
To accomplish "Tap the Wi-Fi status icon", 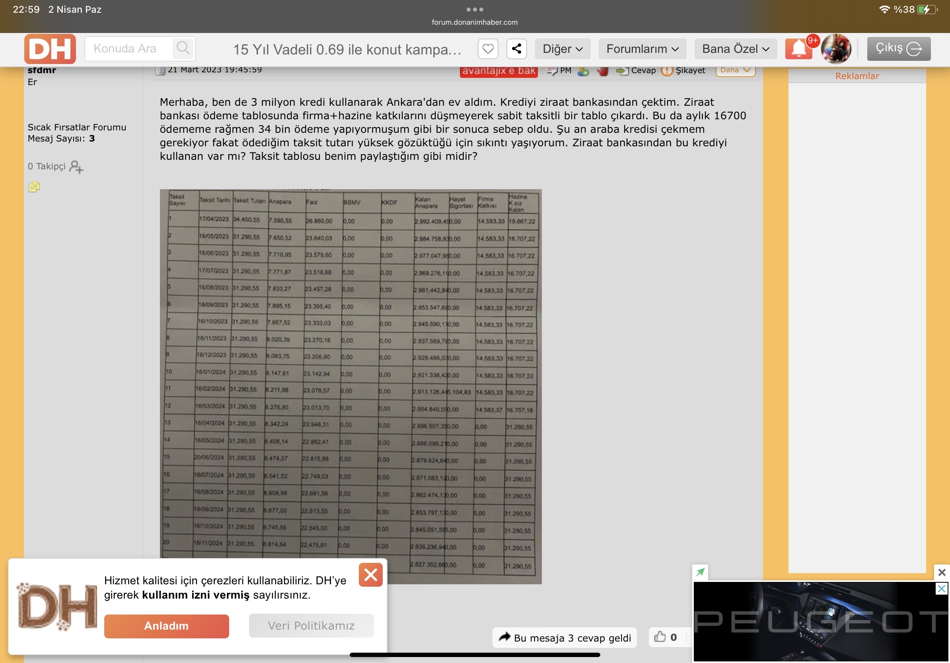I will click(884, 9).
